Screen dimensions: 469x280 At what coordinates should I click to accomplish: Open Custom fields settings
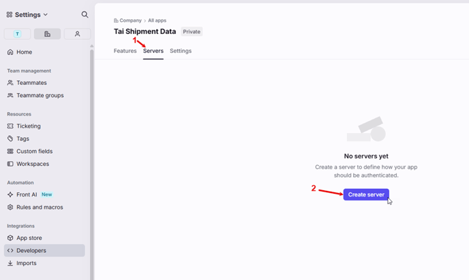click(34, 152)
